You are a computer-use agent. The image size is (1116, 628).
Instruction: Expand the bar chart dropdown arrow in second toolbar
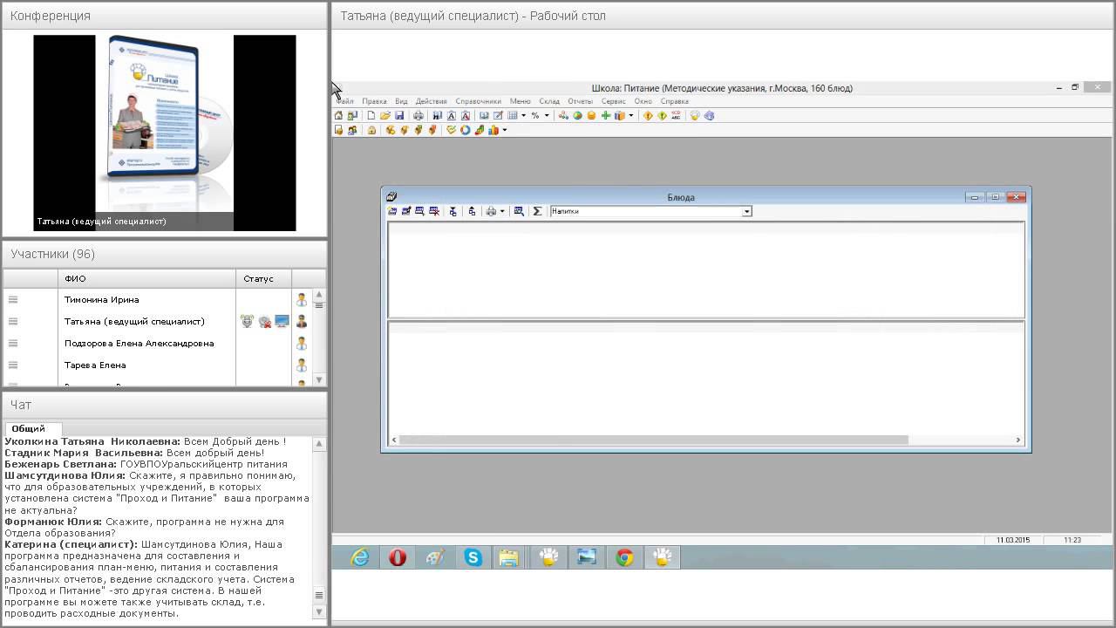click(x=504, y=130)
